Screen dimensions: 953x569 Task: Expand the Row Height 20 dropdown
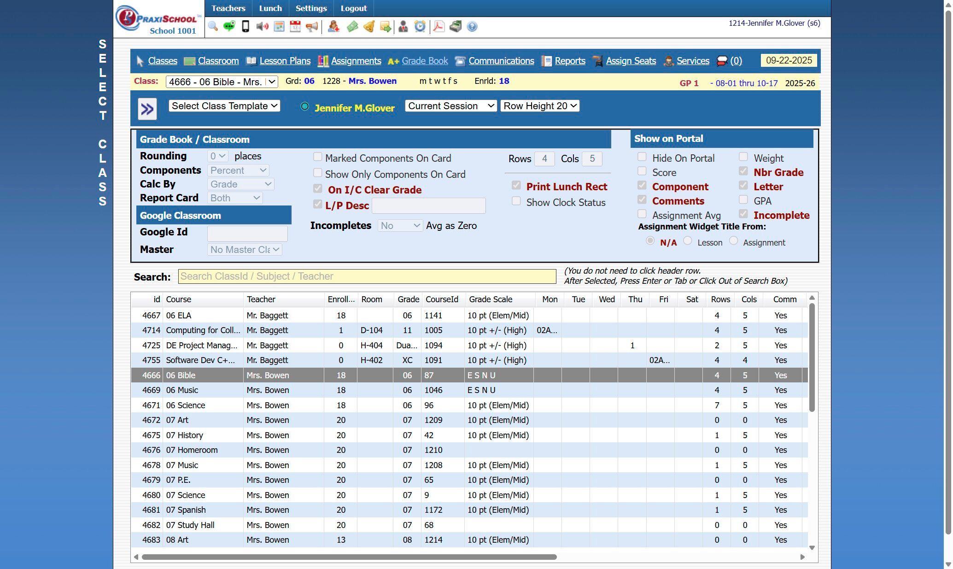coord(540,106)
